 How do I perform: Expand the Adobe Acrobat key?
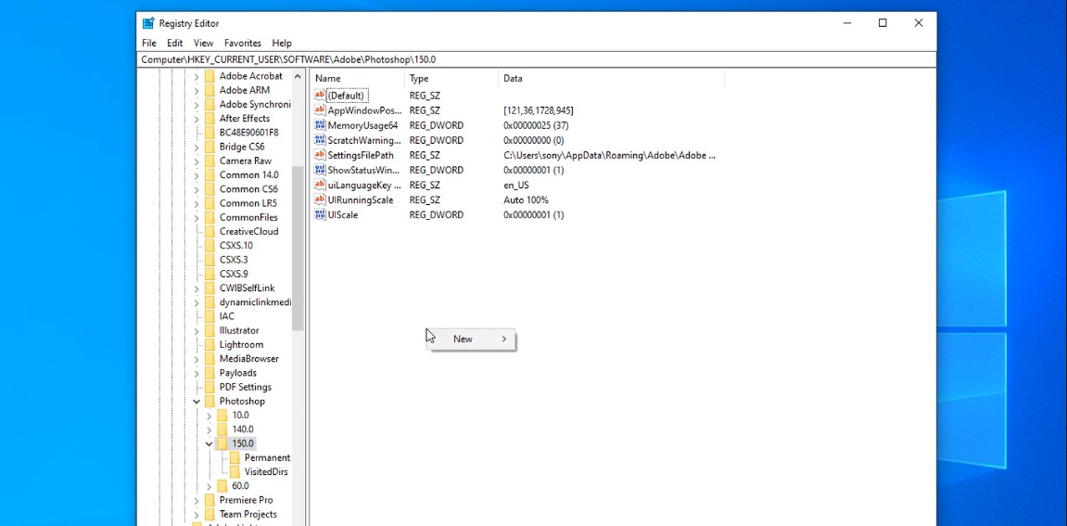197,77
